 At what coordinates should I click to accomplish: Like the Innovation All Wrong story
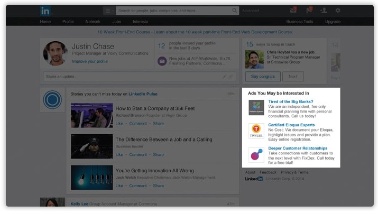tap(119, 185)
